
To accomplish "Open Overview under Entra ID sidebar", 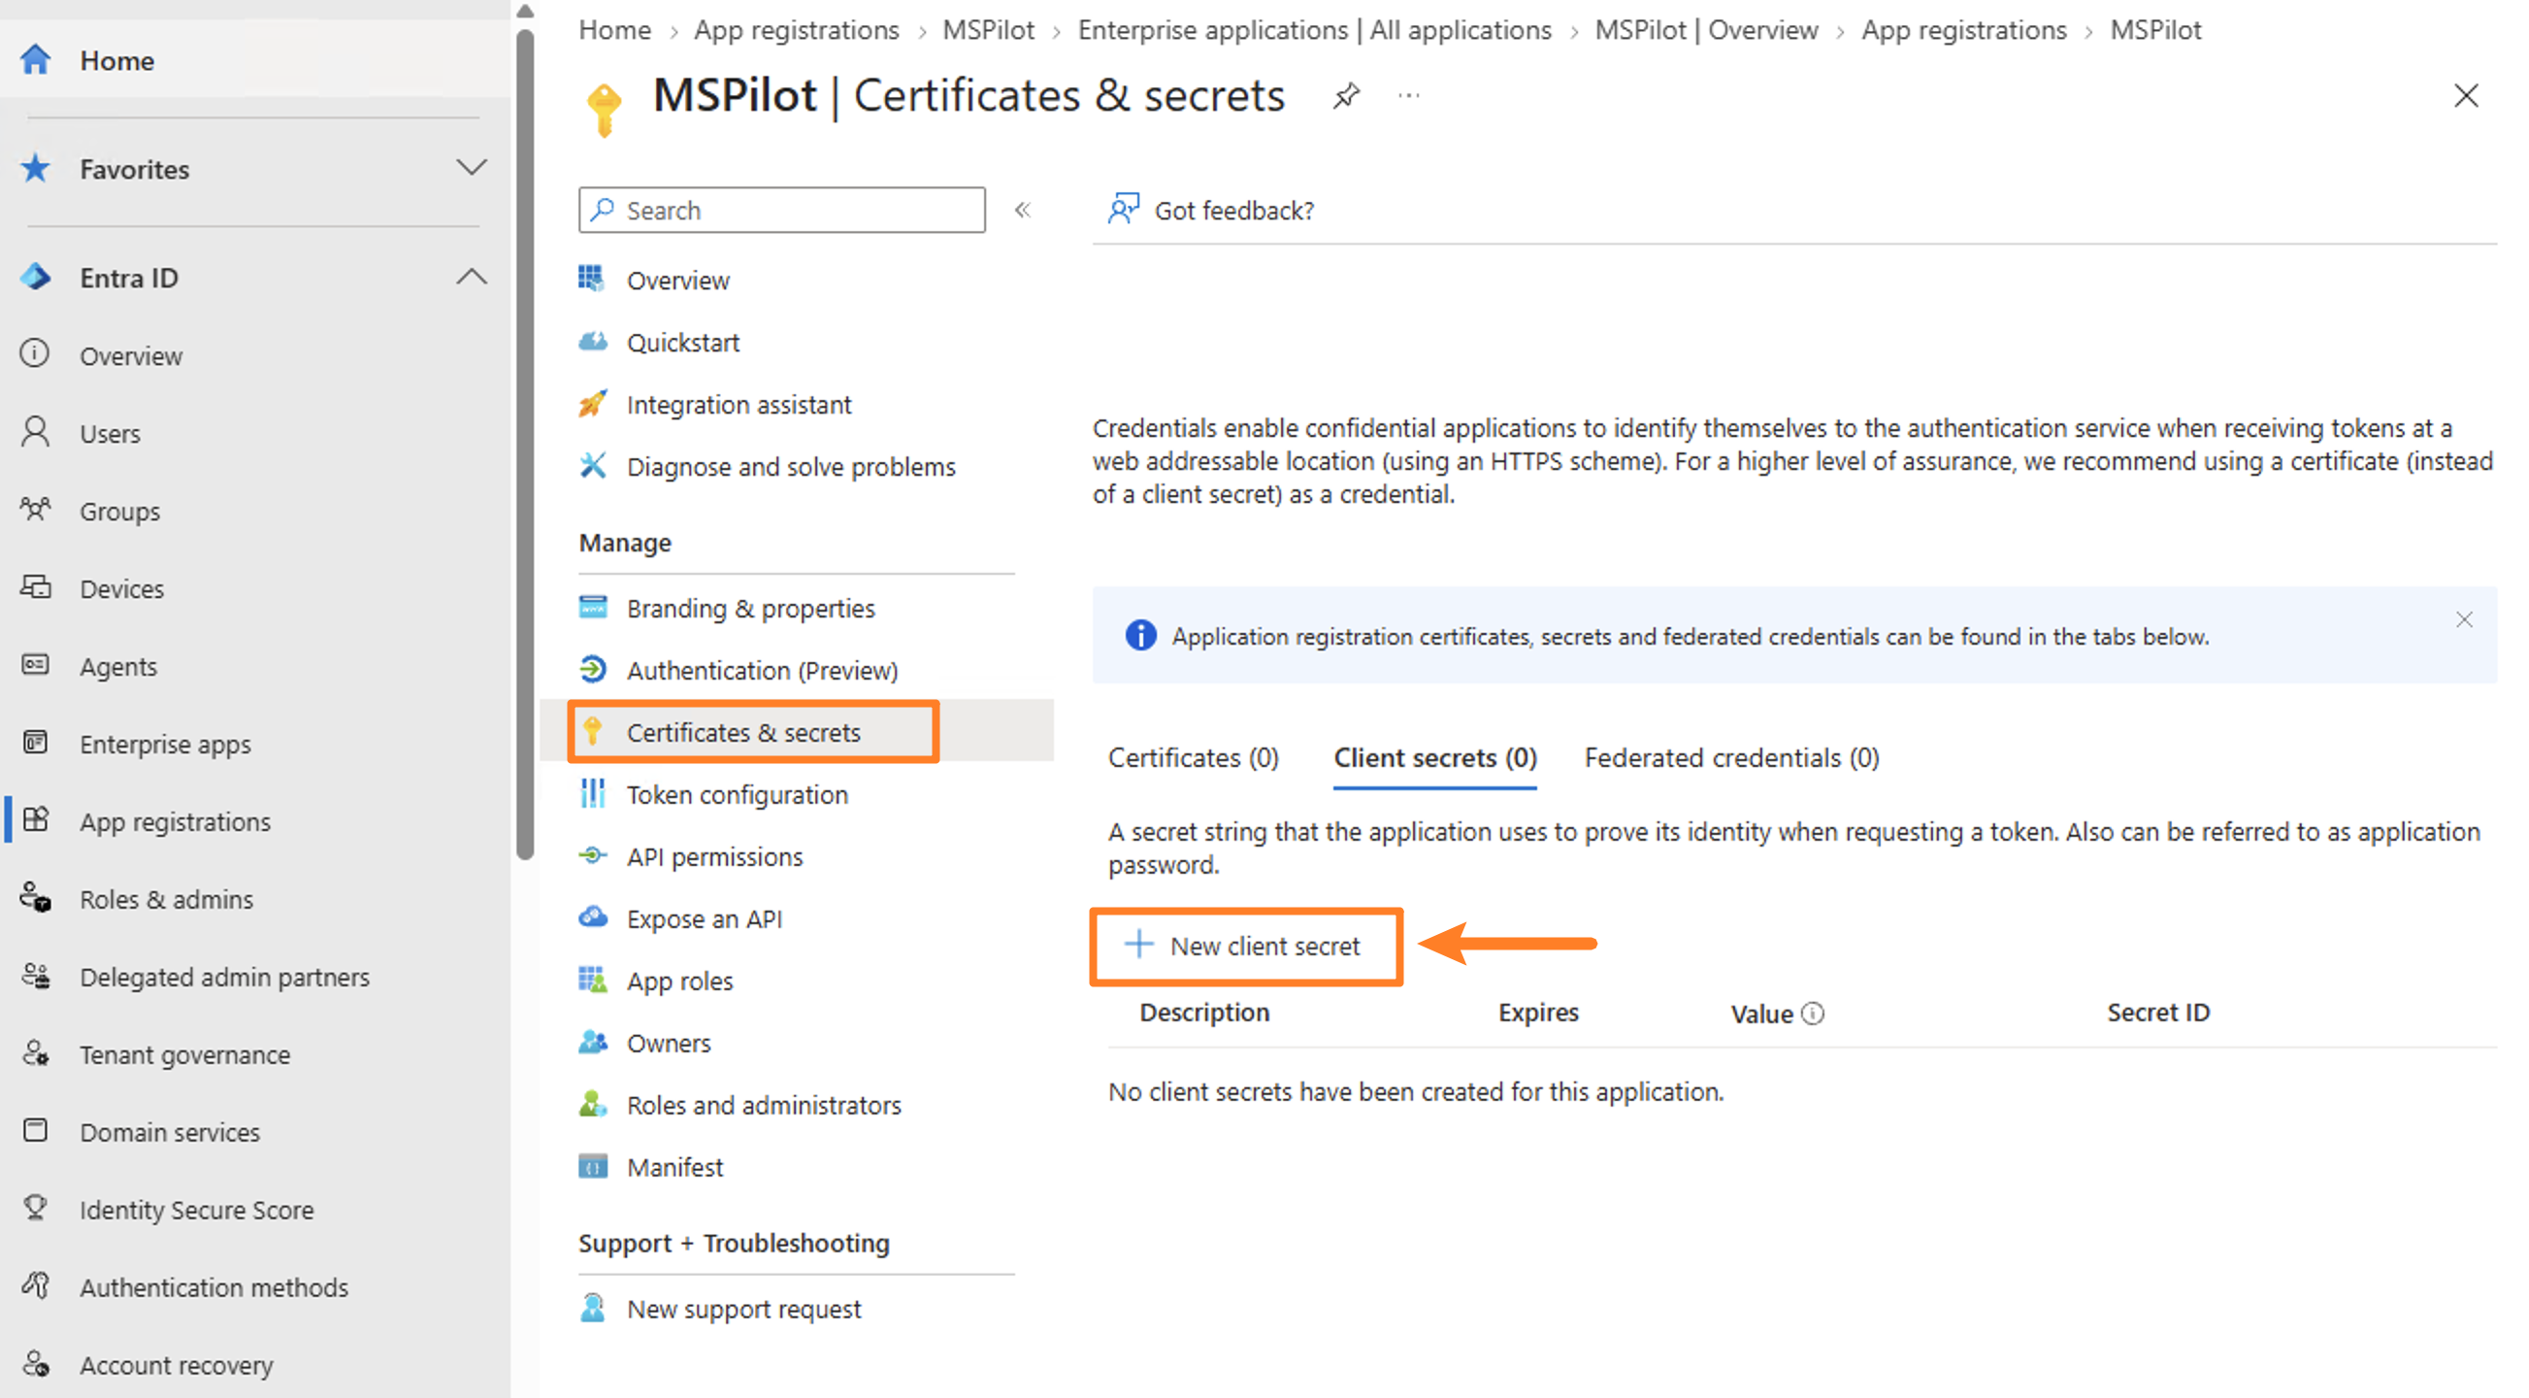I will (x=131, y=355).
